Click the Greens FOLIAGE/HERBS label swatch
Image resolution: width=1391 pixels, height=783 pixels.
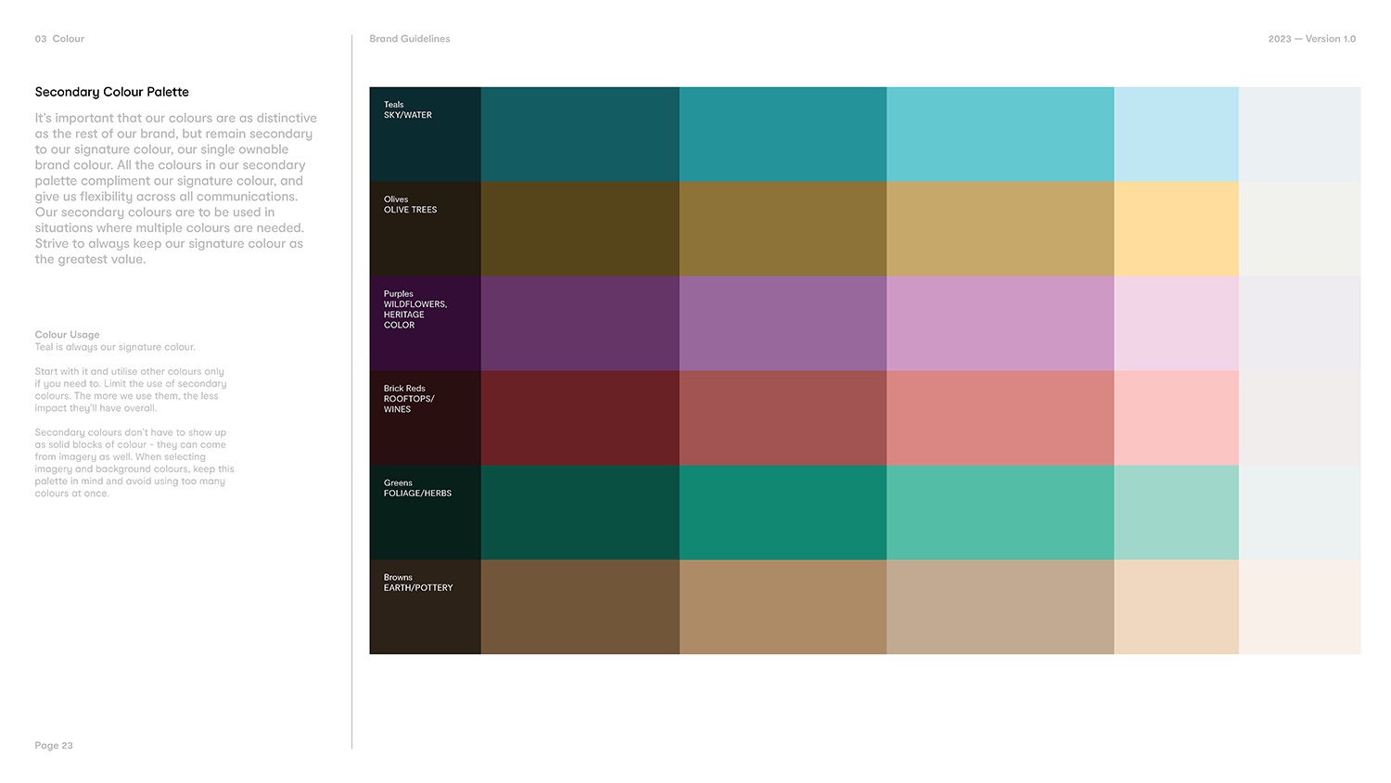click(x=425, y=512)
